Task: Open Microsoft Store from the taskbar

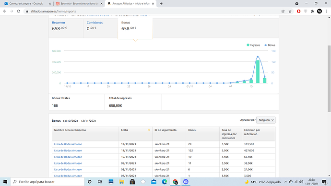Action: pos(132,182)
